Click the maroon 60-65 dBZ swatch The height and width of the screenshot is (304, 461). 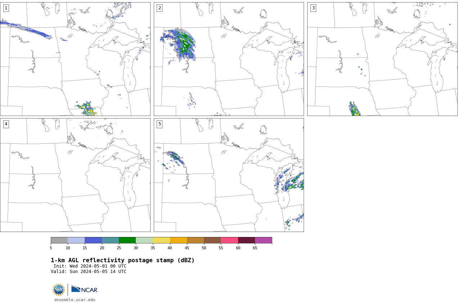click(x=246, y=240)
